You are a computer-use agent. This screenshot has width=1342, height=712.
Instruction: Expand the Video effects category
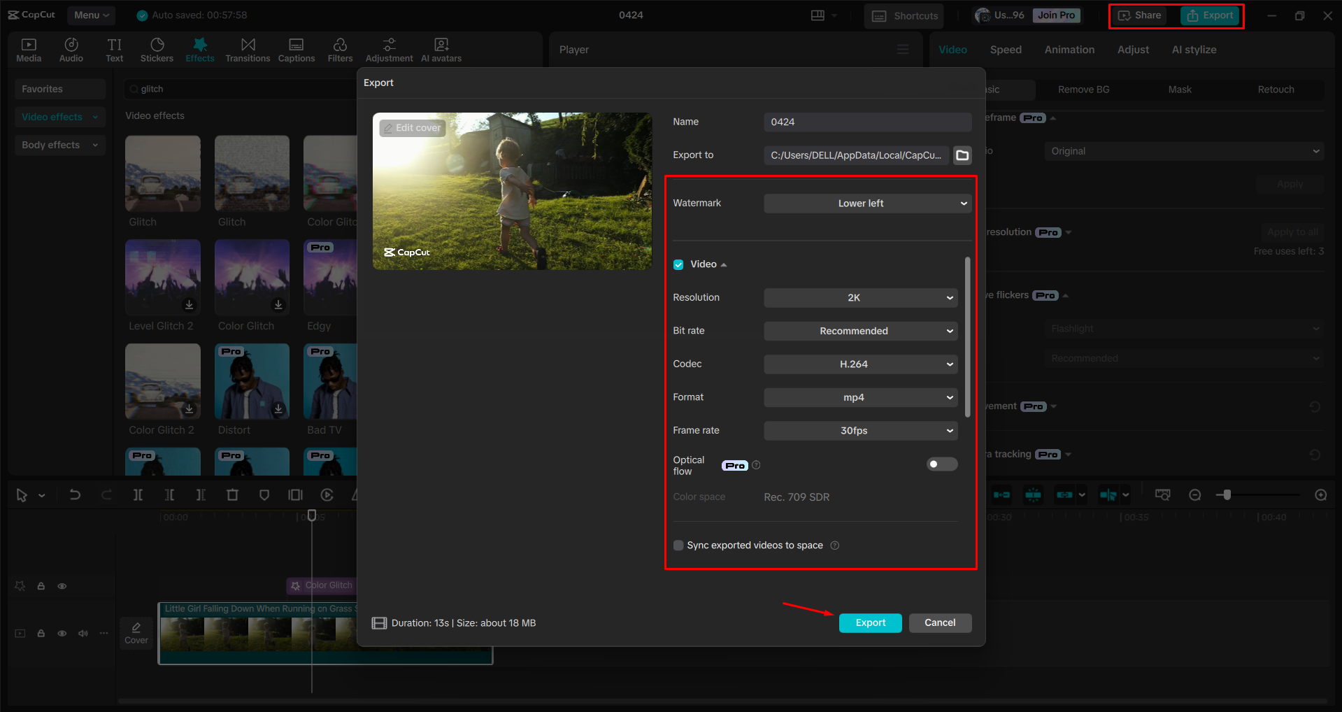(60, 117)
